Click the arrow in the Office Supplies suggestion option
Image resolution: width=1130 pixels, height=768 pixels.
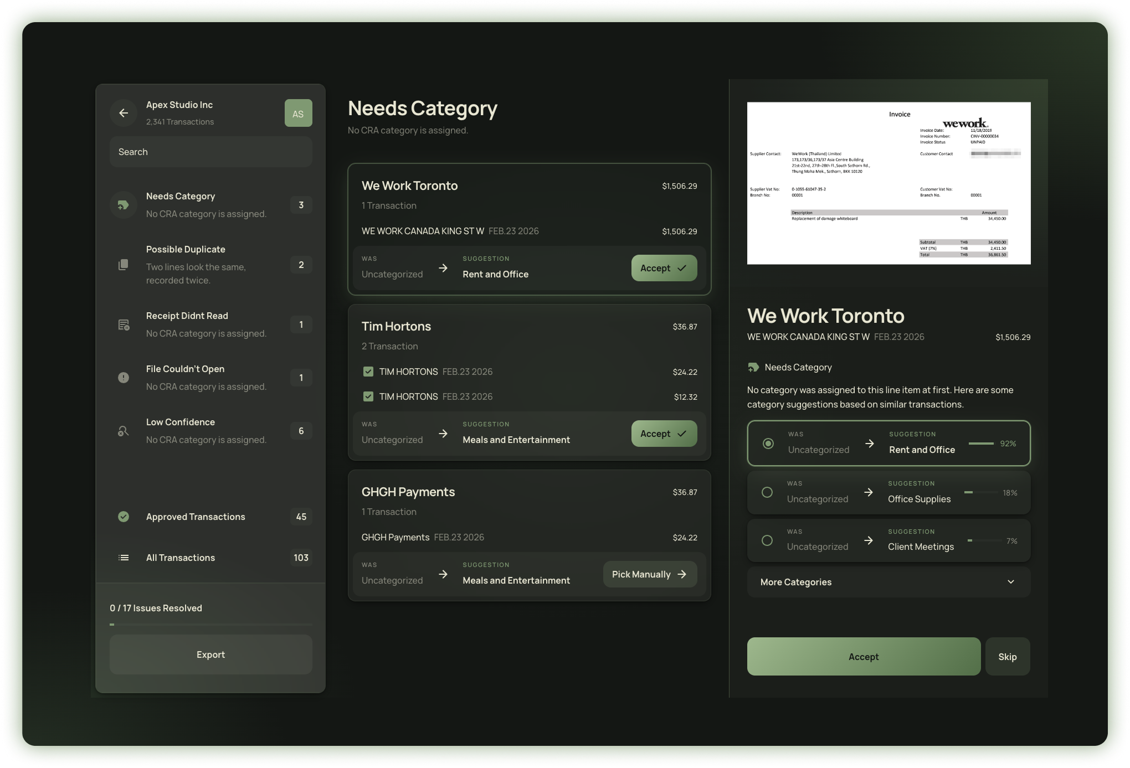[x=869, y=492]
